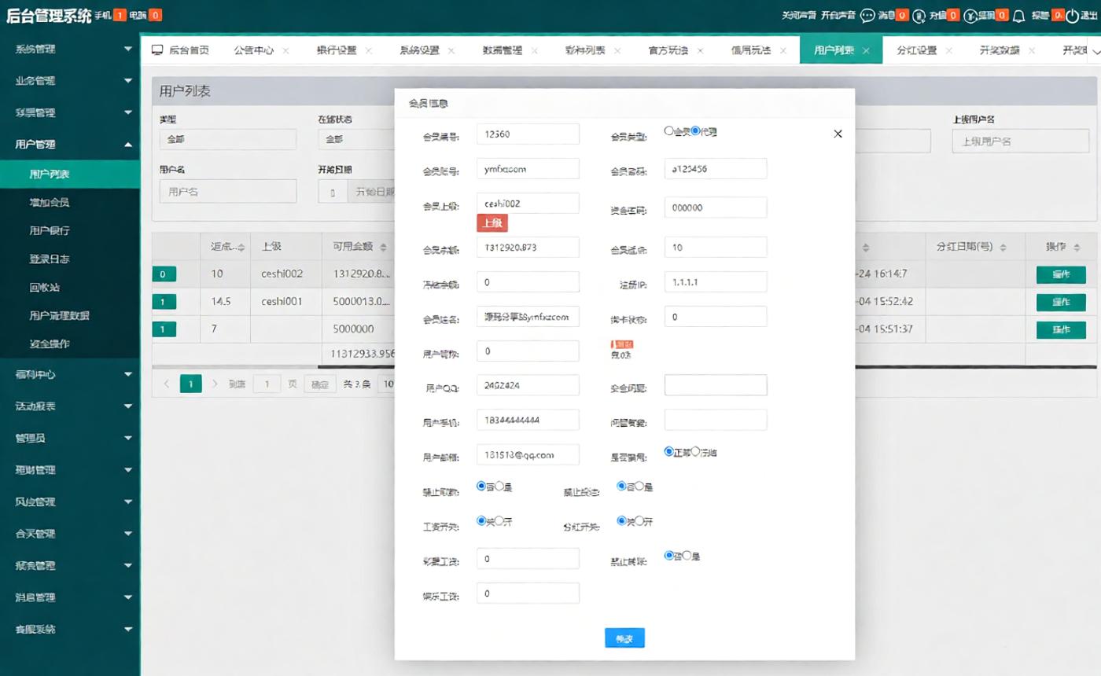The height and width of the screenshot is (676, 1101).
Task: Click the 用户邮箱 field with qq.com address
Action: [528, 454]
